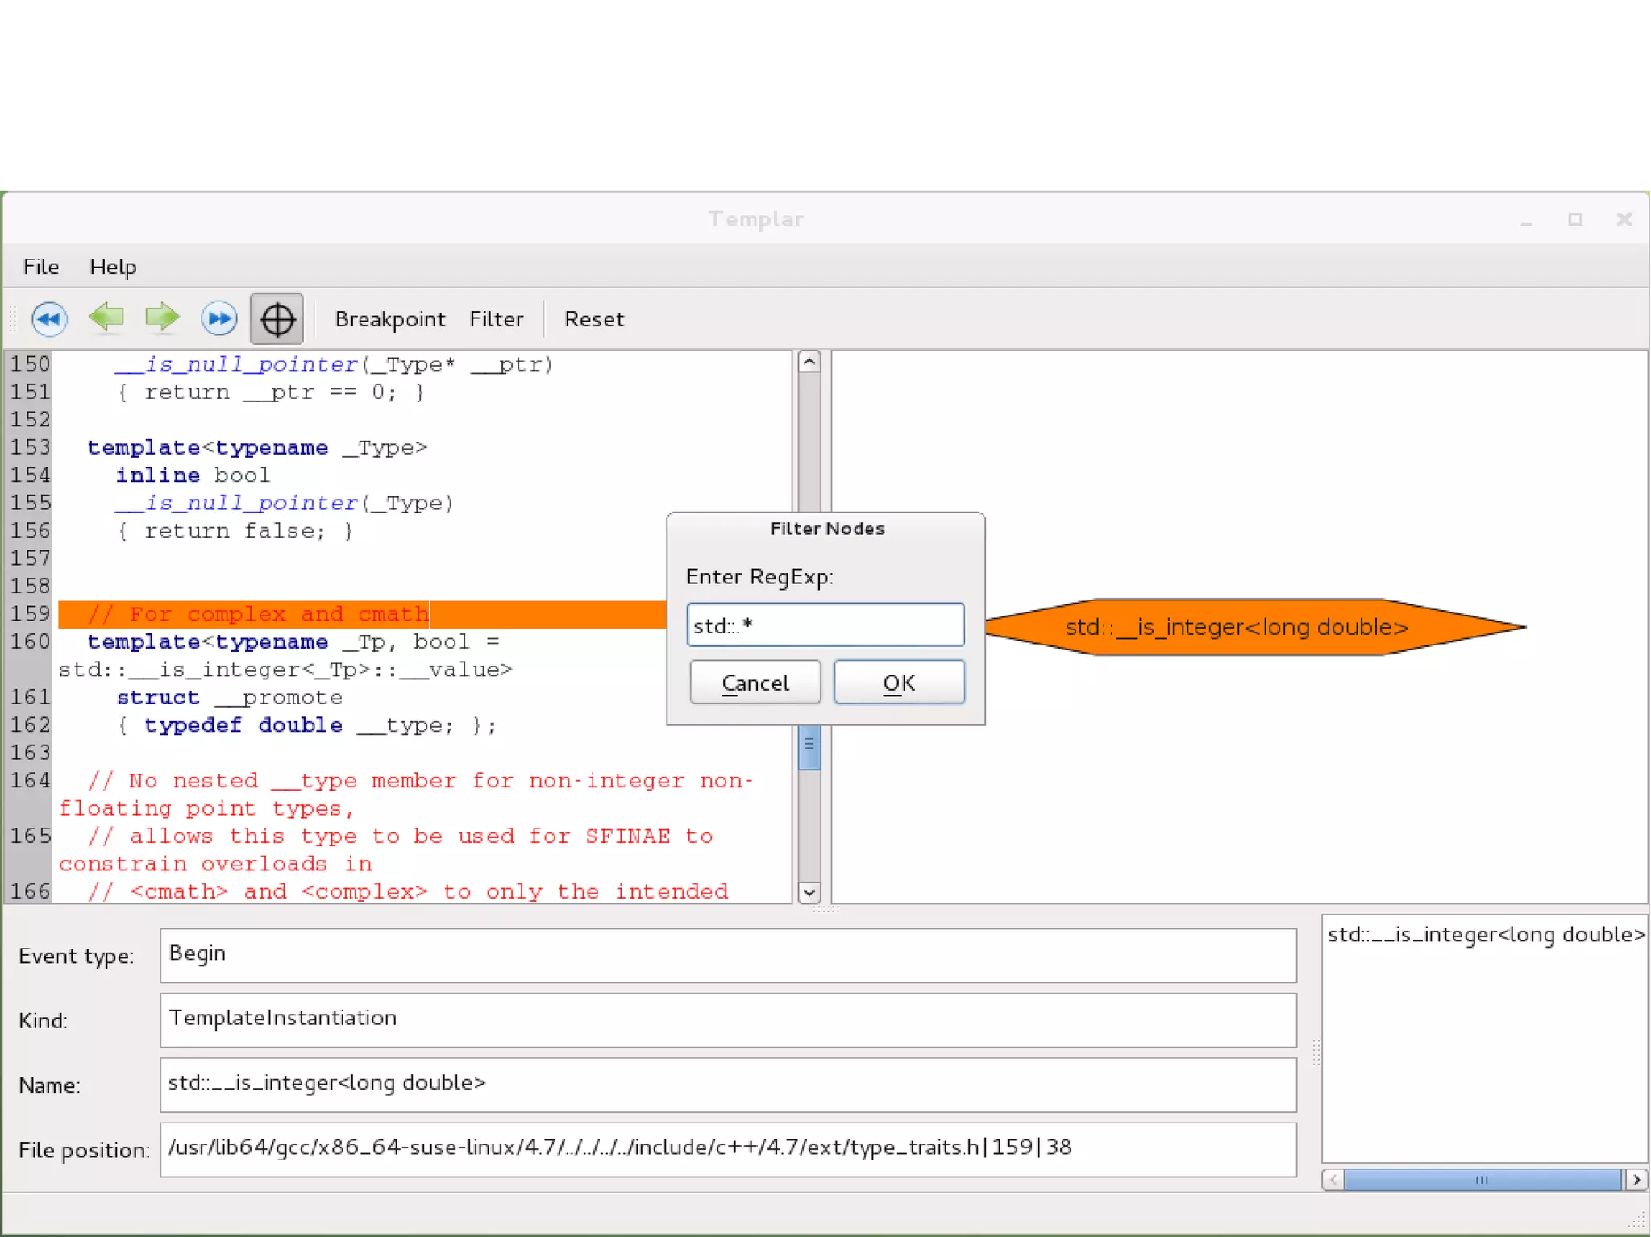Cancel the Filter Nodes dialog
1651x1237 pixels.
pos(755,683)
